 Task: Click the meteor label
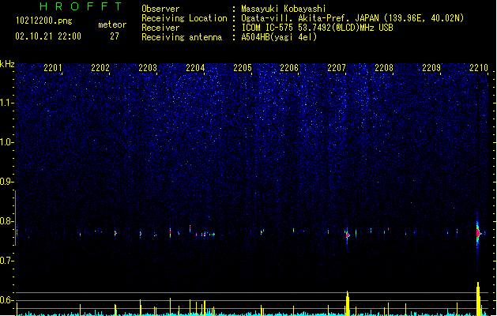coord(112,24)
